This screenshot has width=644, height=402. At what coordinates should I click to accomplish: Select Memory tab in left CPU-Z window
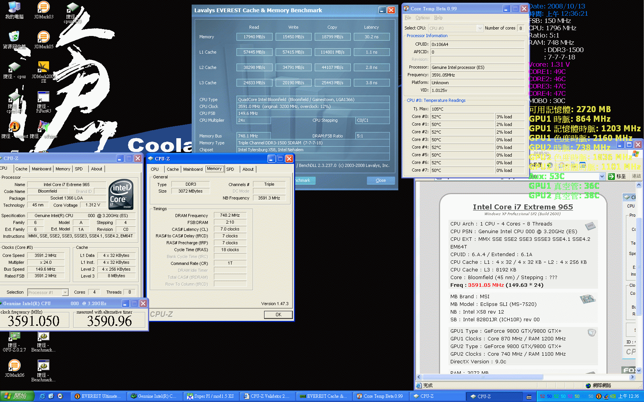63,169
